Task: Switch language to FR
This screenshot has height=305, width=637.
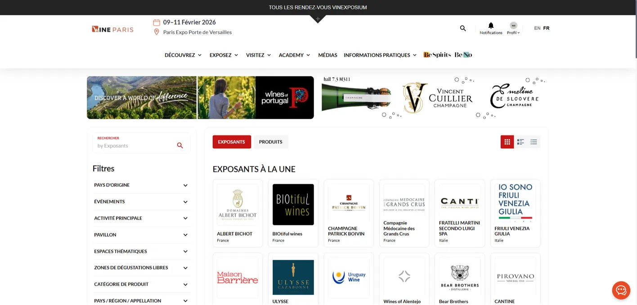Action: [x=546, y=28]
